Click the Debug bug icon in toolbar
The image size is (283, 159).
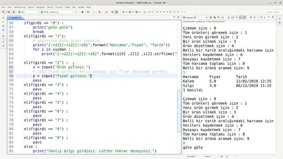(x=123, y=12)
